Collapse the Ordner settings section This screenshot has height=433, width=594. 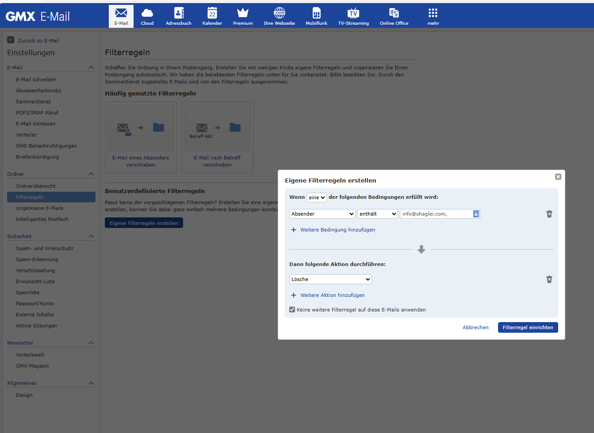tap(91, 174)
